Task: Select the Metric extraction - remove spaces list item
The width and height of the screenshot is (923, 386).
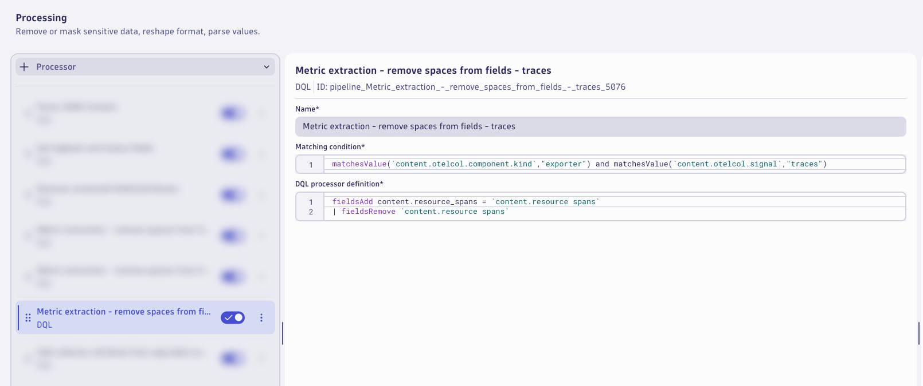Action: (146, 317)
